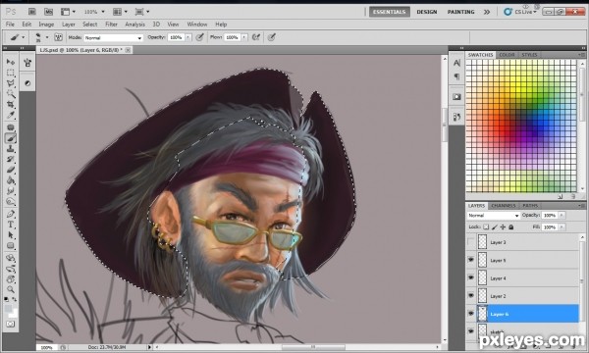Screen dimensions: 589x353
Task: Open brush Opacity slider arrow in options bar
Action: (x=188, y=37)
